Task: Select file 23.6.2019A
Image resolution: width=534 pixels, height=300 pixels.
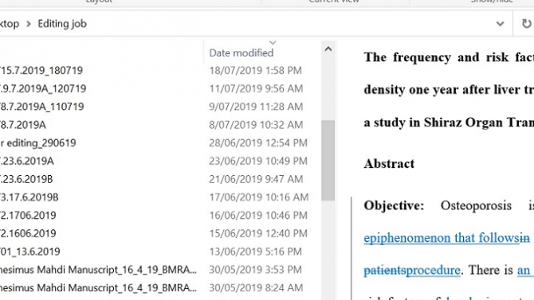Action: click(27, 161)
